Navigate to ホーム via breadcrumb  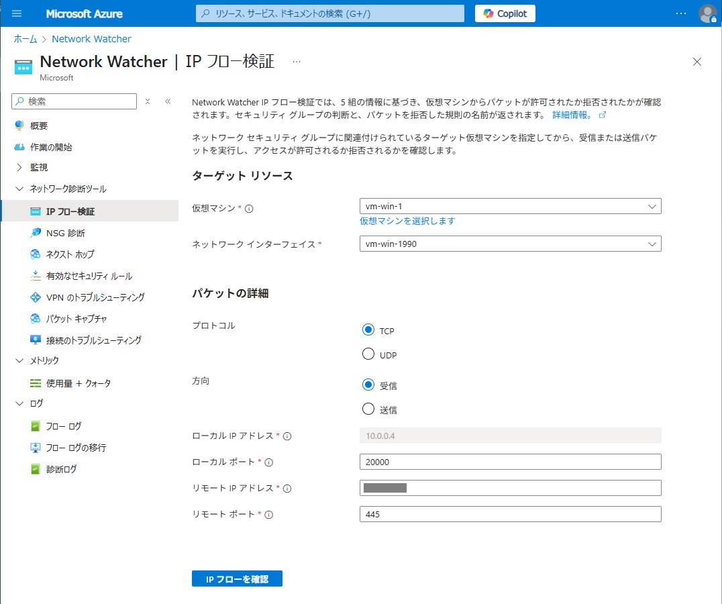pos(25,38)
